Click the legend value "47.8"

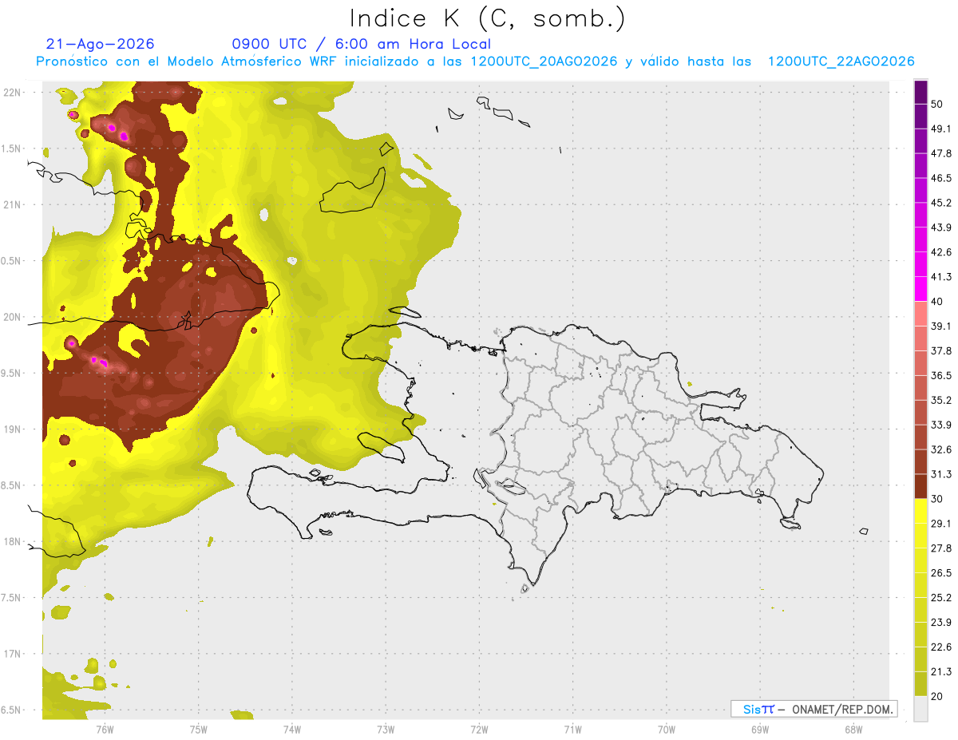[941, 154]
